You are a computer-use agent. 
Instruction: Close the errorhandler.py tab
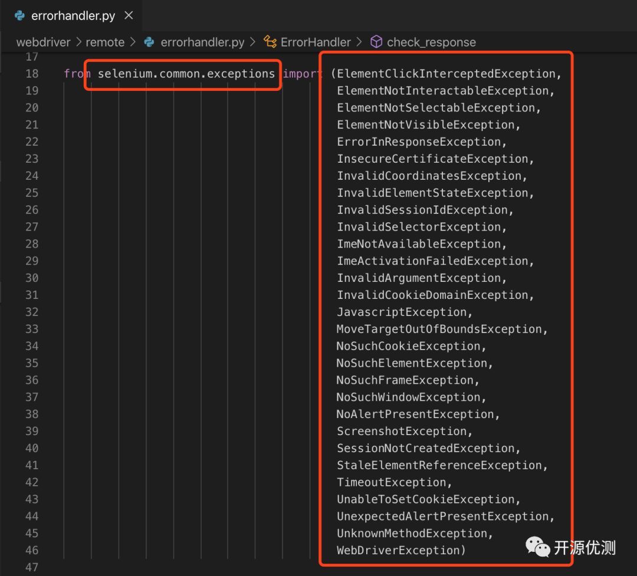129,15
